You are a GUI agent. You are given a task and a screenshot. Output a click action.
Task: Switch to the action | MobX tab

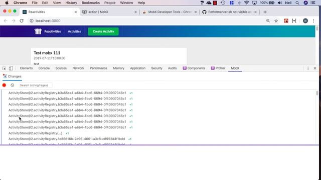[x=109, y=12]
